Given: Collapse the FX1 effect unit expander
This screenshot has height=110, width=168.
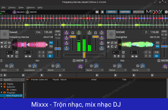Looking at the screenshot, I should point(1,61).
